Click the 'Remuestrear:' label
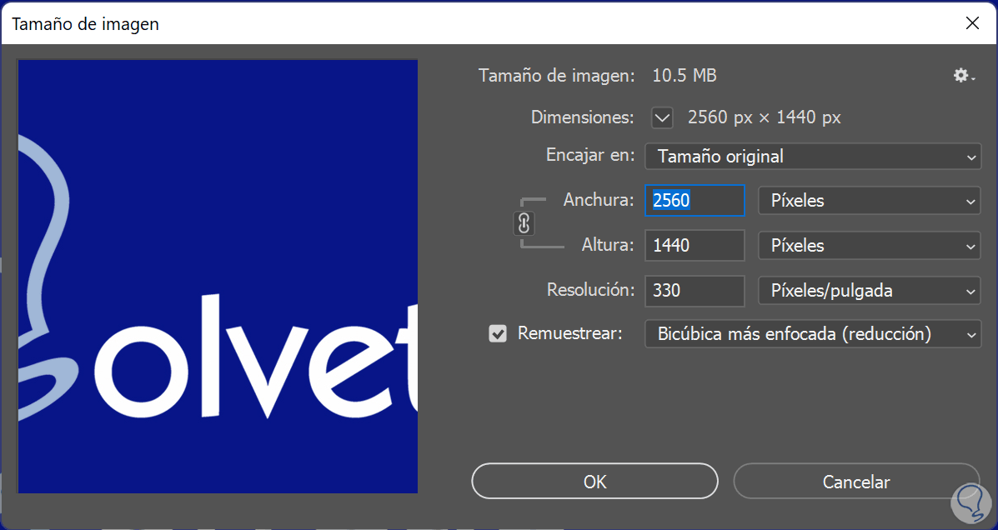 (569, 333)
